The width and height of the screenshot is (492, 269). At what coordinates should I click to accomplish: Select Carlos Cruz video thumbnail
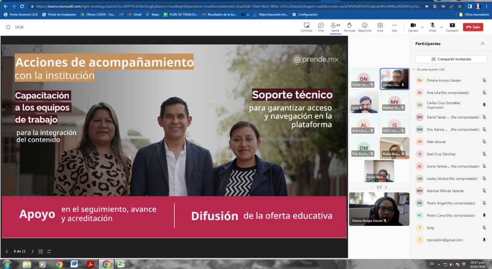coord(394,79)
